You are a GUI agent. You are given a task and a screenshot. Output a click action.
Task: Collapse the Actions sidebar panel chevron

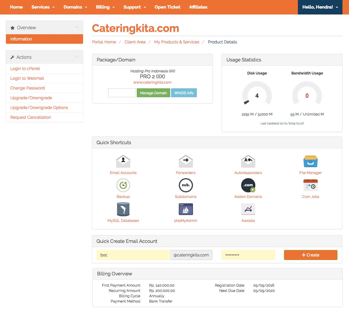tap(77, 56)
